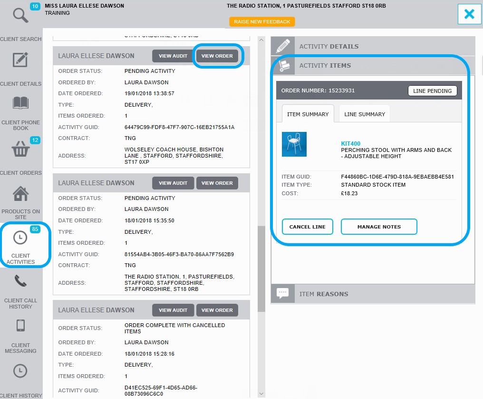The width and height of the screenshot is (483, 399).
Task: Click Wolseley Coach House address text
Action: (x=174, y=156)
